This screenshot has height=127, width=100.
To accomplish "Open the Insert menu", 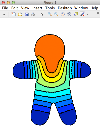I will pyautogui.click(x=37, y=8).
